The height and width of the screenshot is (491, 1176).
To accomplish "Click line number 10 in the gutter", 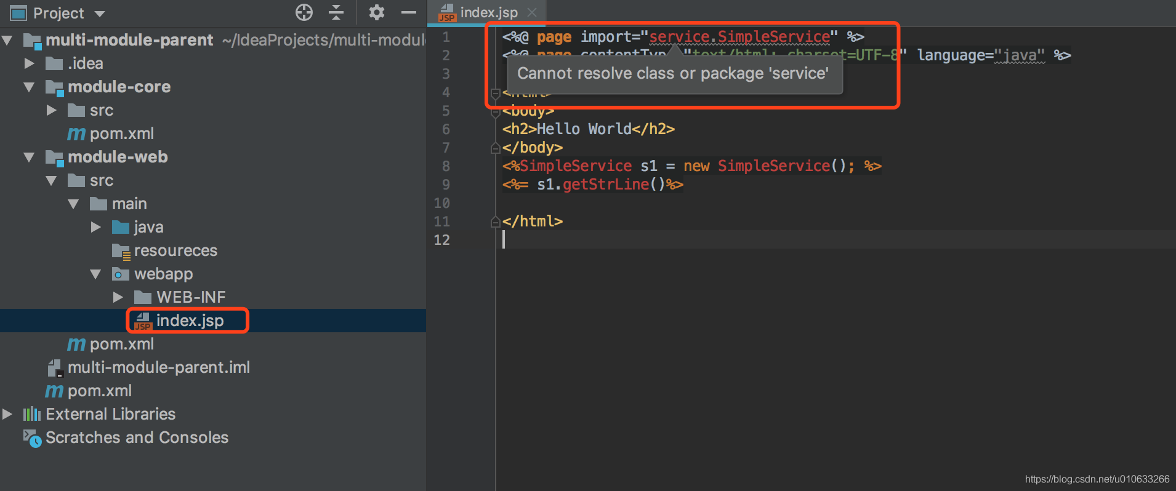I will click(442, 203).
